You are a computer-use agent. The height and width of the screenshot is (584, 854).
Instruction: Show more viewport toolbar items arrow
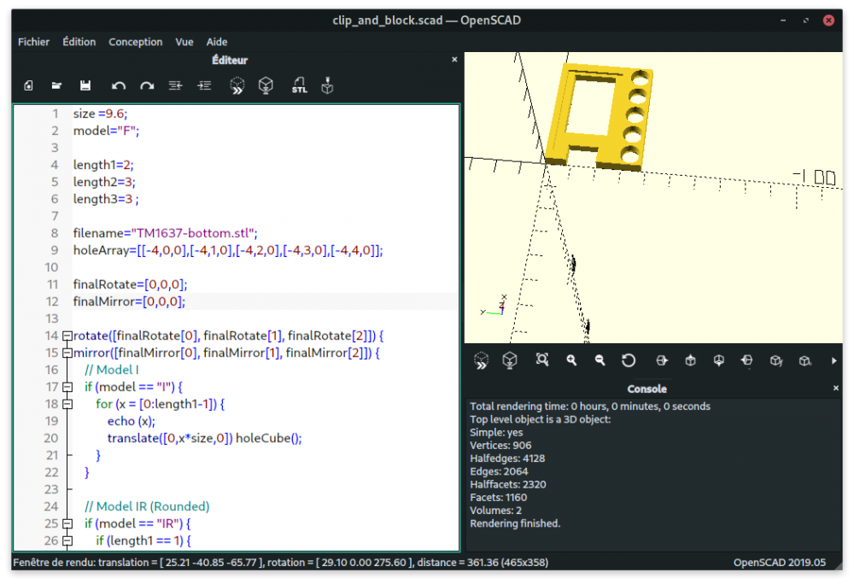834,360
